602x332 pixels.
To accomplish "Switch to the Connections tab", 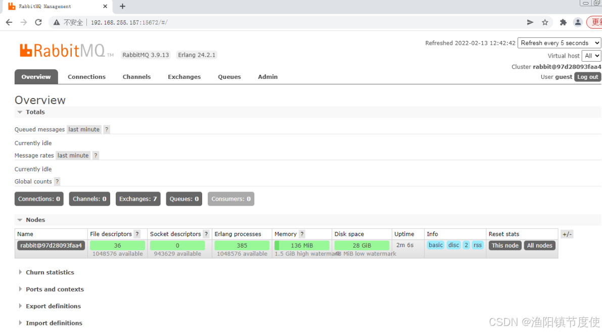I will coord(86,77).
